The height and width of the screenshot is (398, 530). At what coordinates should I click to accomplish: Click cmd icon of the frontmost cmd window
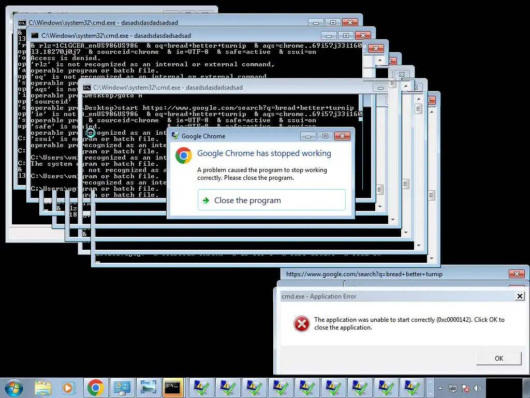[x=87, y=88]
